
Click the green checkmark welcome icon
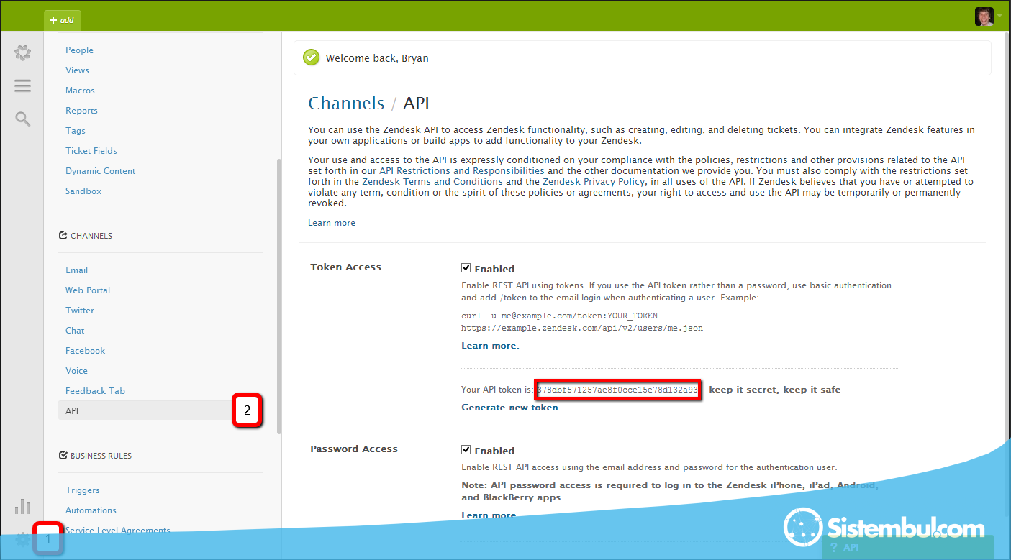[x=311, y=58]
